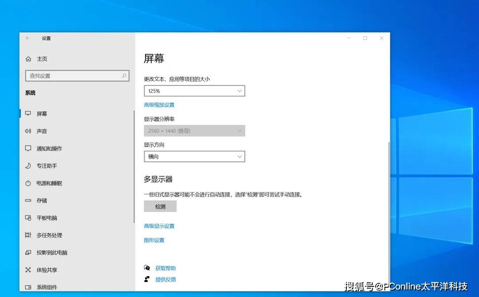Open 电源和睡眠 settings
Viewport: 479px width, 297px height.
(49, 183)
